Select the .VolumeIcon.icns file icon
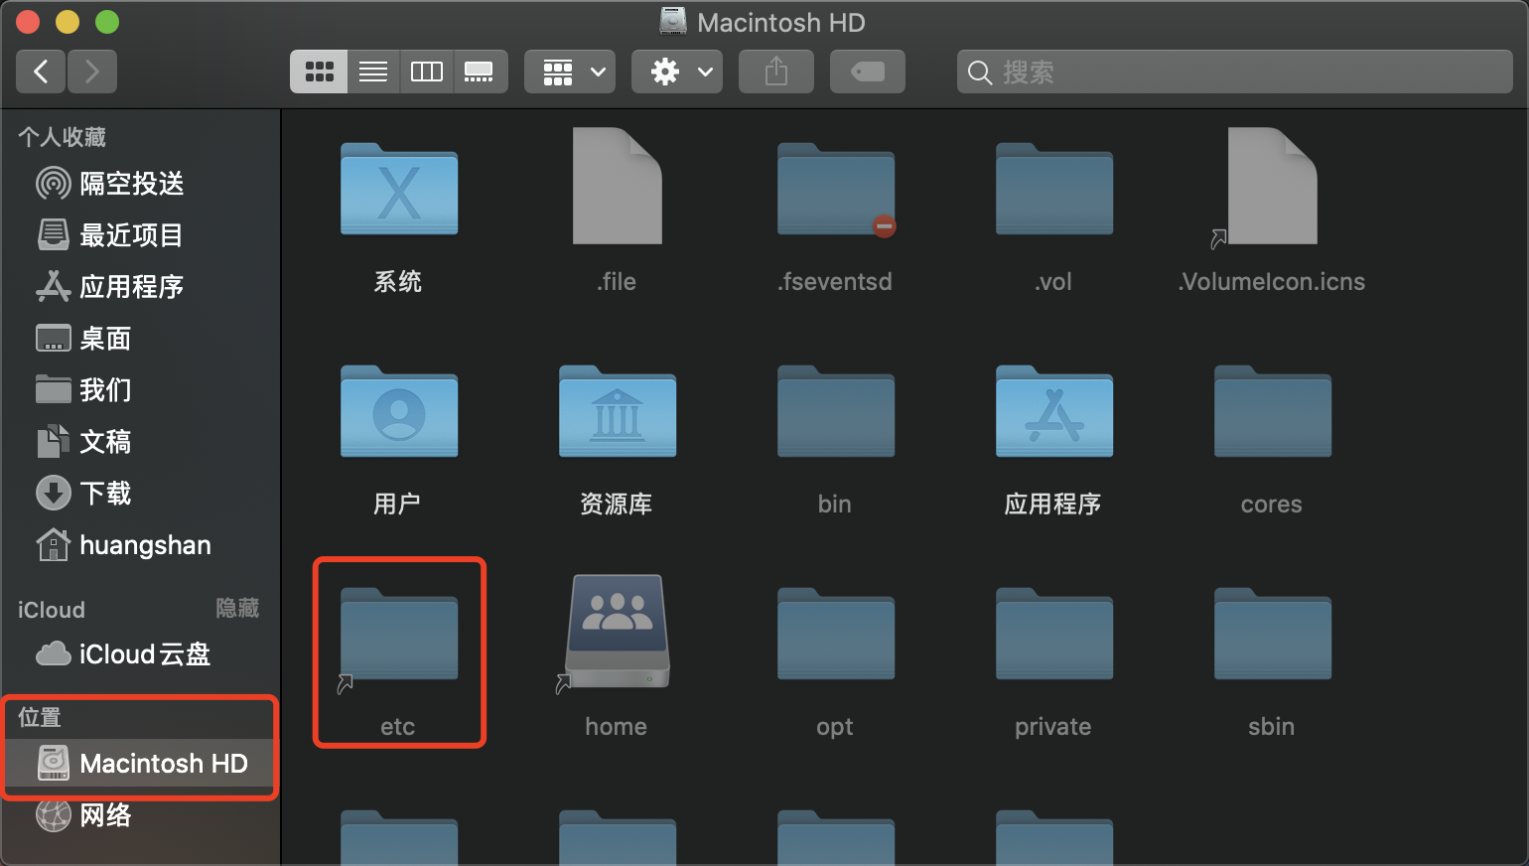1529x866 pixels. (x=1271, y=186)
